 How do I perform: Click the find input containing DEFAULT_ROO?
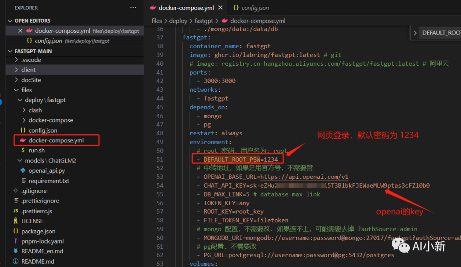click(441, 33)
